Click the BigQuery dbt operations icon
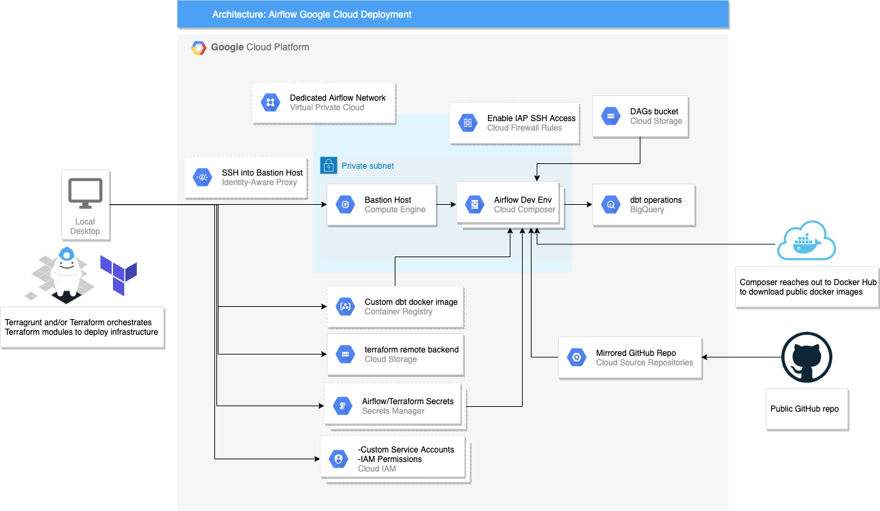This screenshot has width=880, height=511. 610,204
